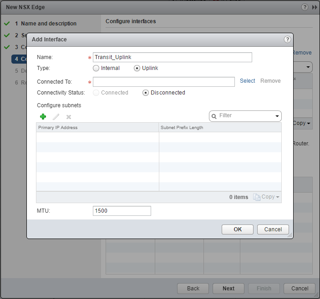Open the Copy dropdown in subnet footer
Image resolution: width=320 pixels, height=299 pixels.
tap(277, 197)
